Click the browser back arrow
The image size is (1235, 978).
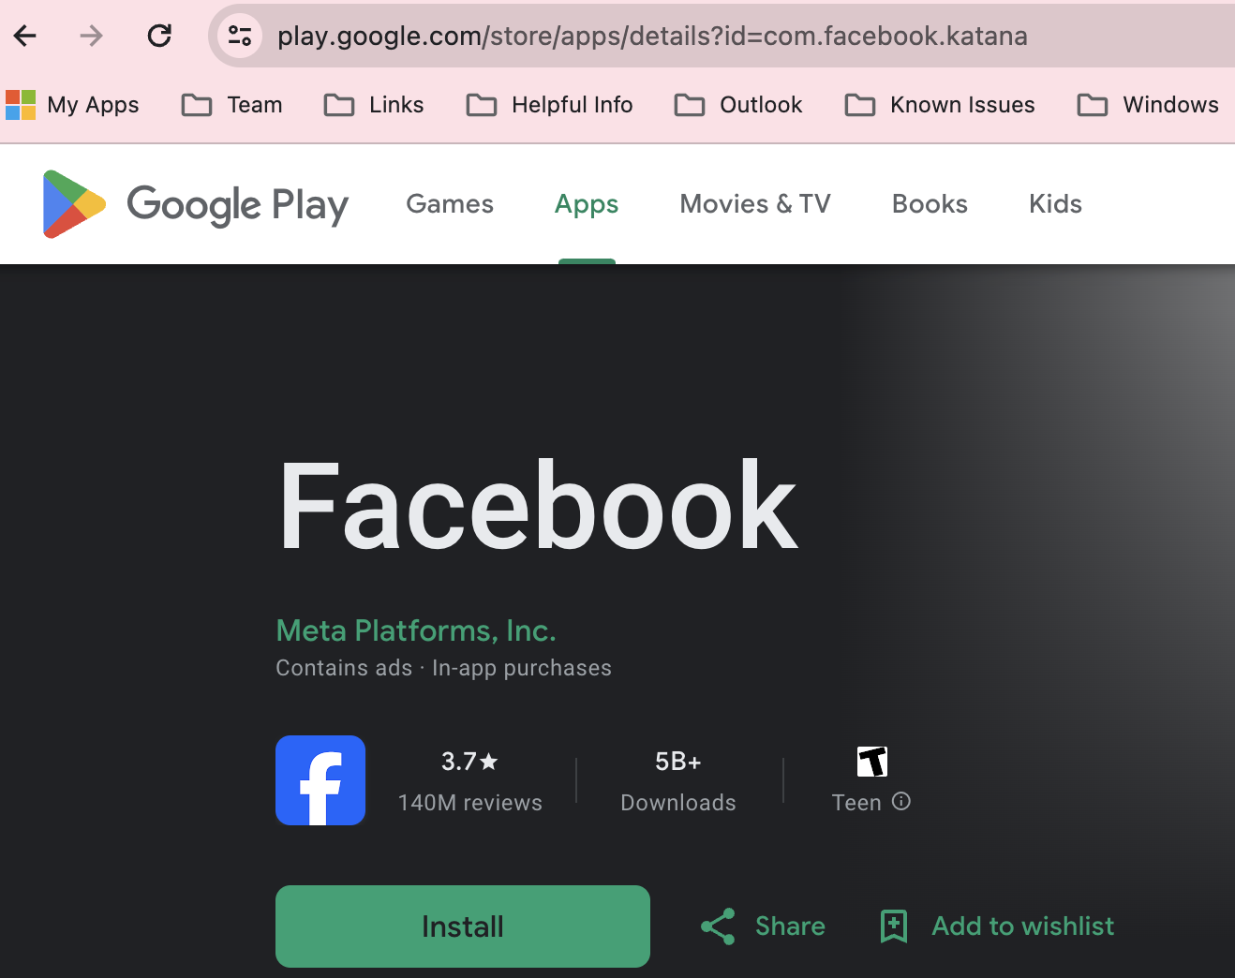point(25,37)
